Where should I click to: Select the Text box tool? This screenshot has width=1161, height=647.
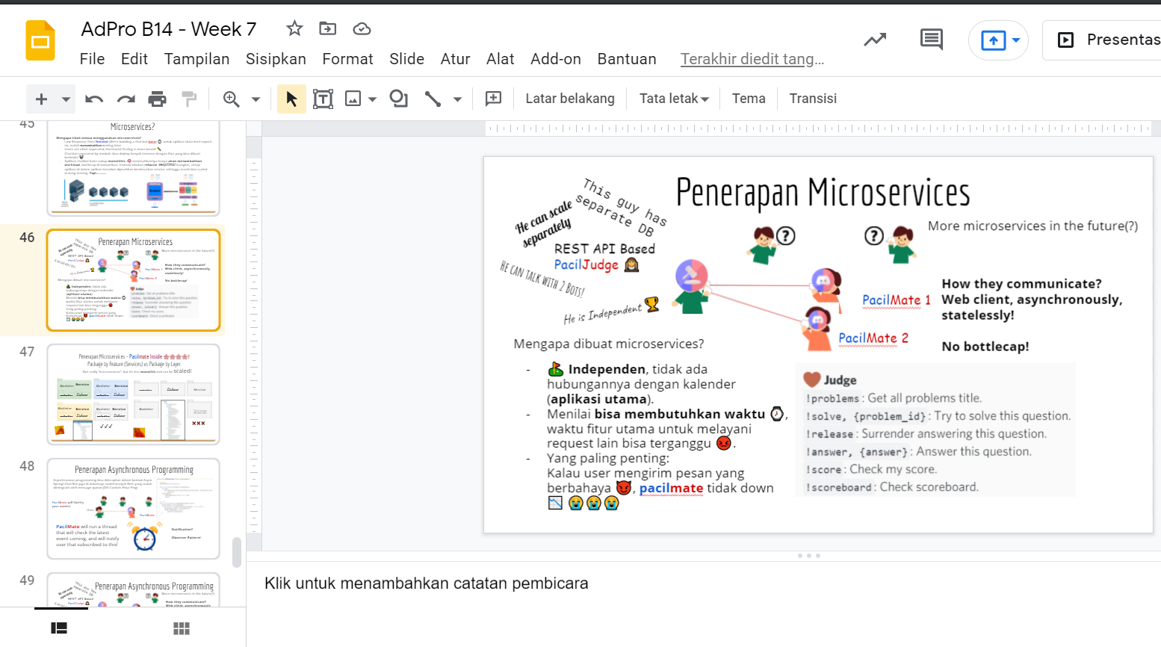click(323, 99)
